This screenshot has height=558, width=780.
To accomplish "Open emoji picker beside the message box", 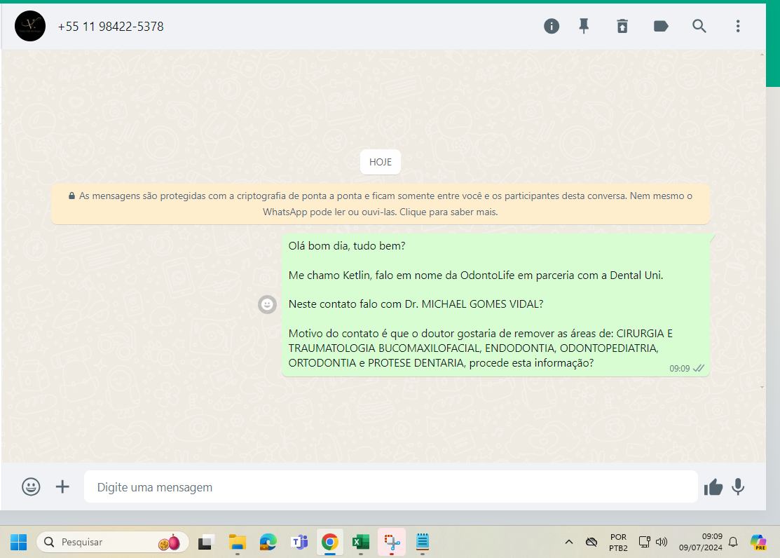I will tap(31, 486).
